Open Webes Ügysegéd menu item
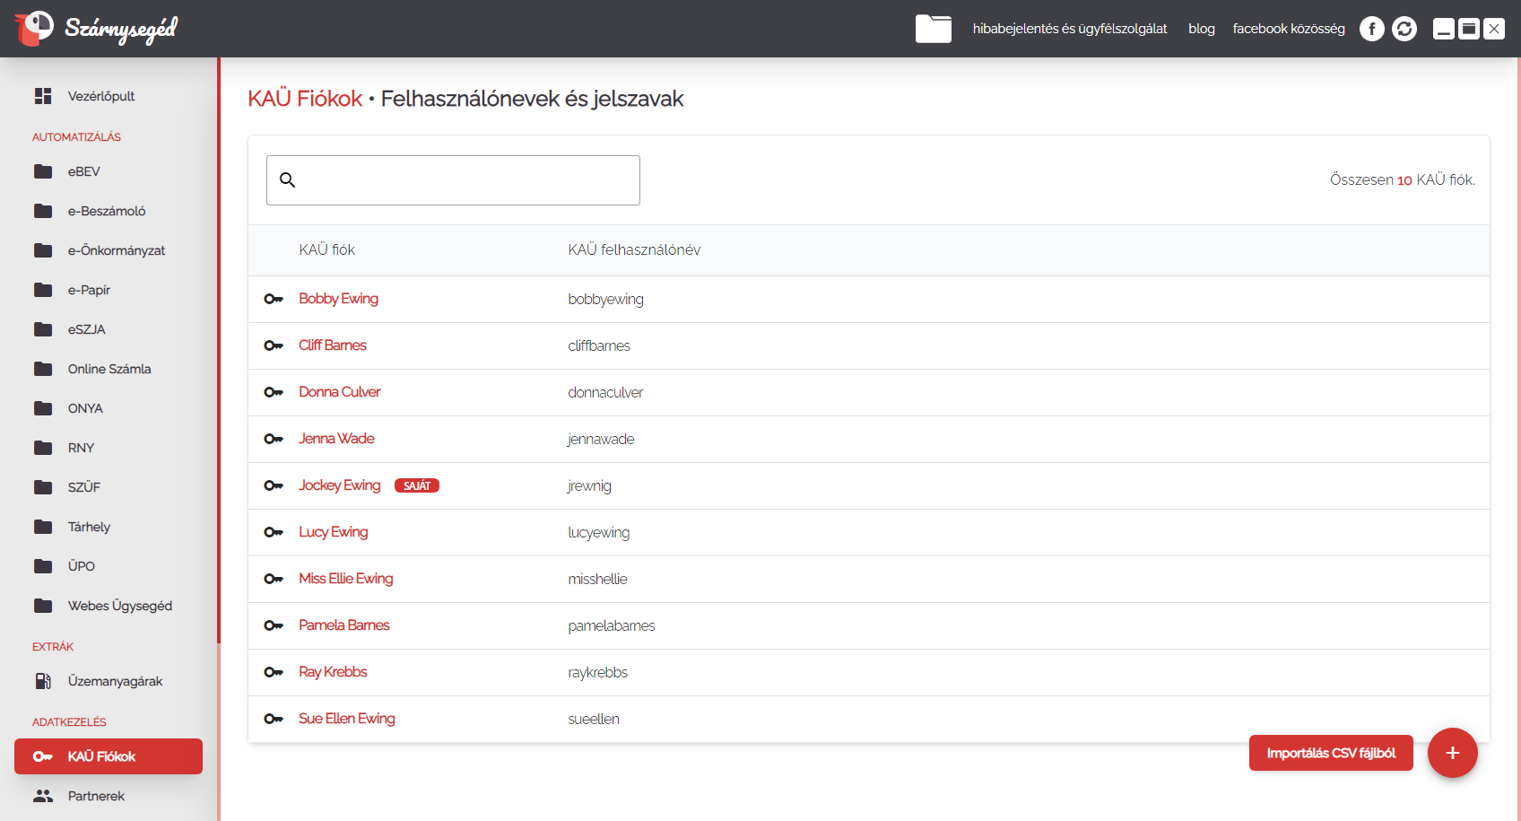The height and width of the screenshot is (821, 1521). [119, 606]
